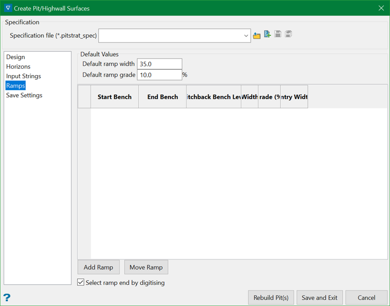Focus the Default ramp grade field
The width and height of the screenshot is (390, 306).
[x=159, y=75]
